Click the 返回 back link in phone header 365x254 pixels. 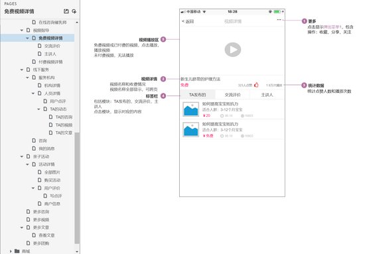[x=188, y=21]
